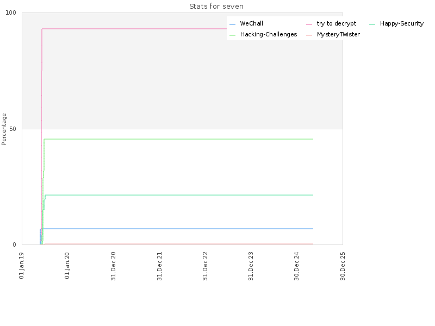Select the WeChall legend label
Viewport: 435px width, 326px height.
coord(251,23)
